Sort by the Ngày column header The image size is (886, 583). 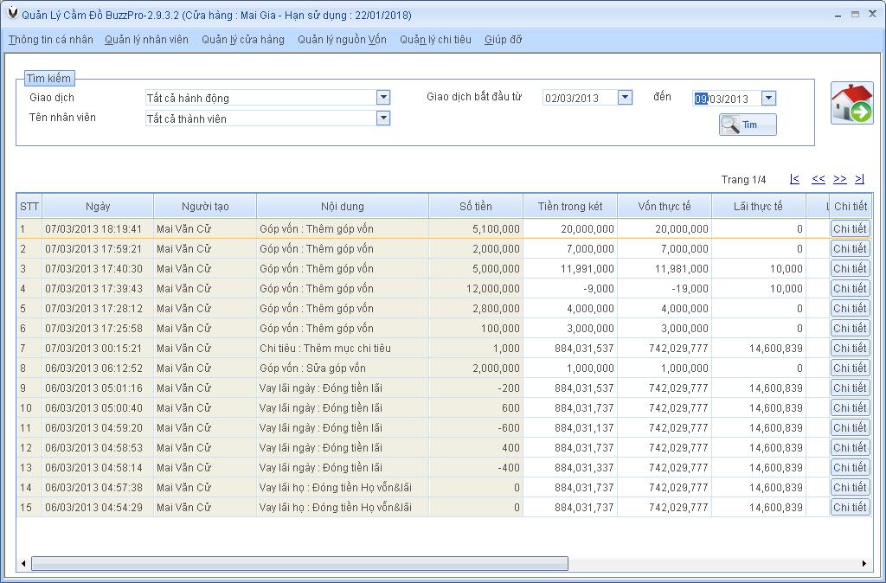pos(98,206)
